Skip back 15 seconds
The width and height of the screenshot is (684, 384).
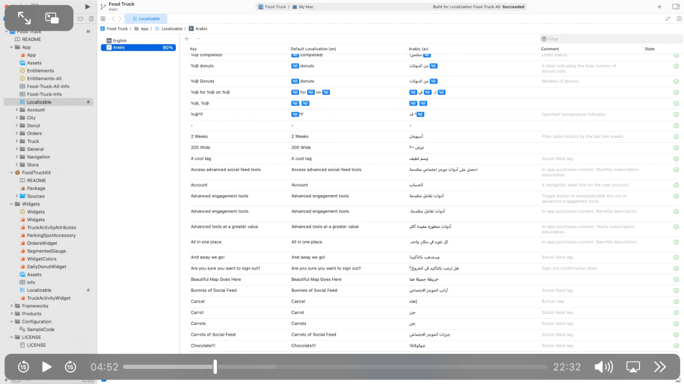click(x=23, y=366)
